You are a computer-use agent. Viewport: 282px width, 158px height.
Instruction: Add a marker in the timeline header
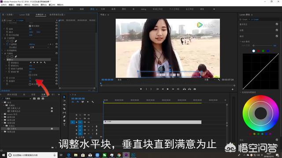point(88,102)
